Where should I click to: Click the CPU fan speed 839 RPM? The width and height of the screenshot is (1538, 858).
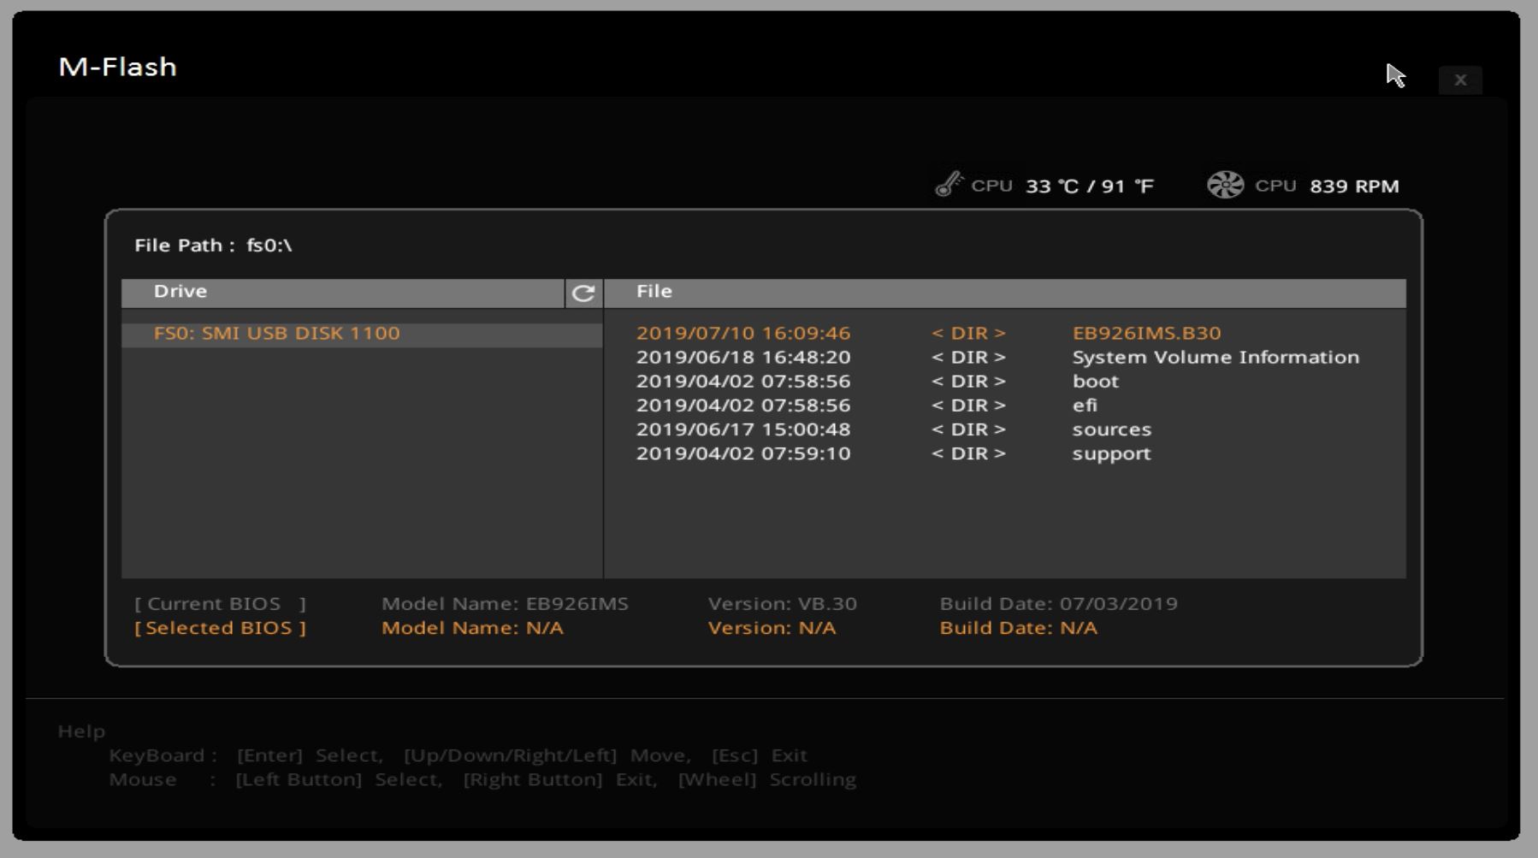click(1354, 186)
